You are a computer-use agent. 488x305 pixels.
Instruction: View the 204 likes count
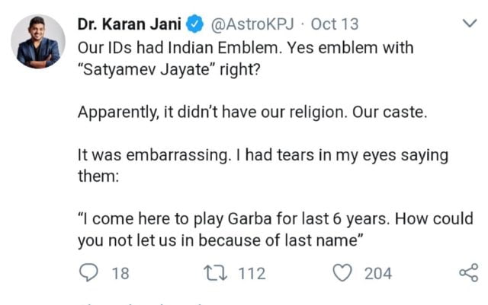click(x=377, y=273)
